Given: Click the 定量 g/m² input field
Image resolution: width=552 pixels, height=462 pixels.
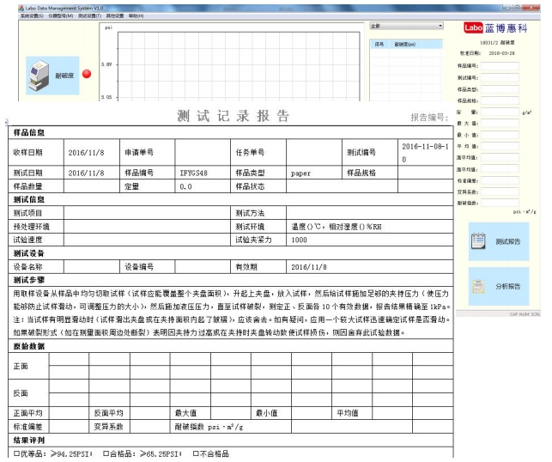Looking at the screenshot, I should 500,112.
